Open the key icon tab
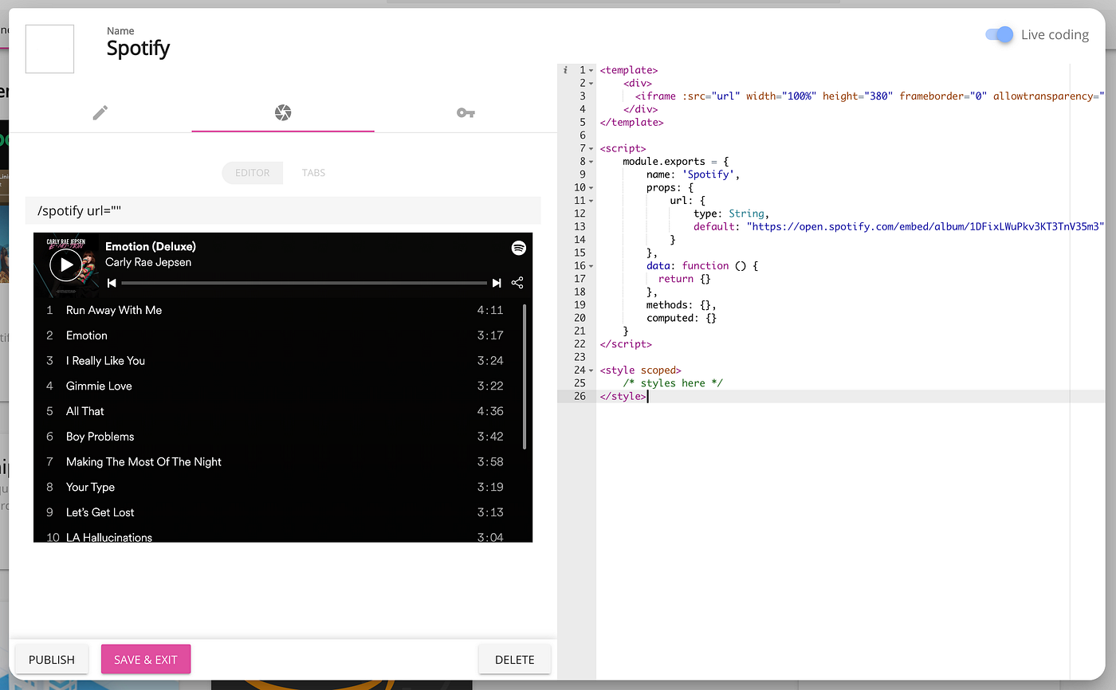 [x=466, y=113]
